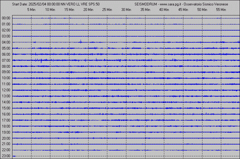Screen dimensions: 240x159
Task: Select the 08:00 hour label
Action: [6, 66]
